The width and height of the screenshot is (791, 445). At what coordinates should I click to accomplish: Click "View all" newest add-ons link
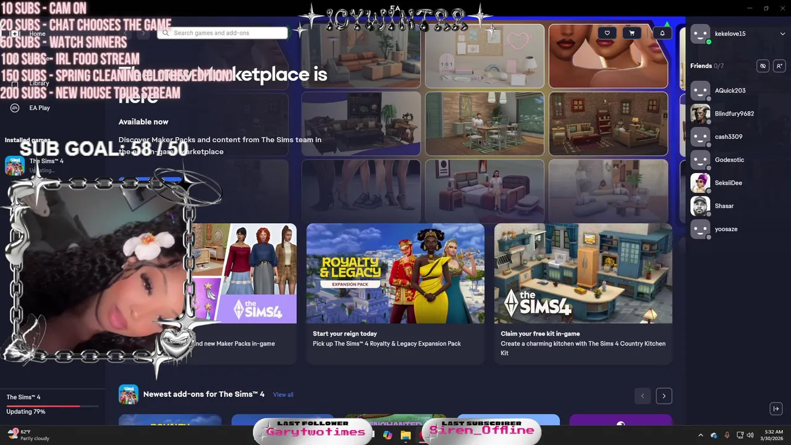pyautogui.click(x=283, y=394)
